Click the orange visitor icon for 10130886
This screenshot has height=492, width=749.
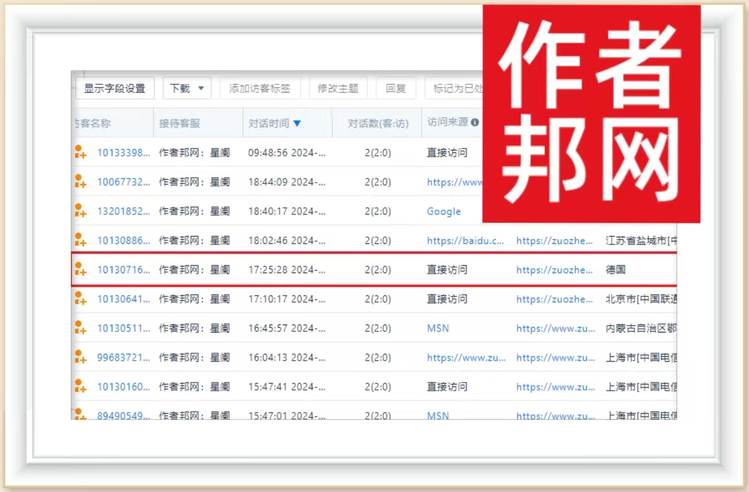click(80, 240)
